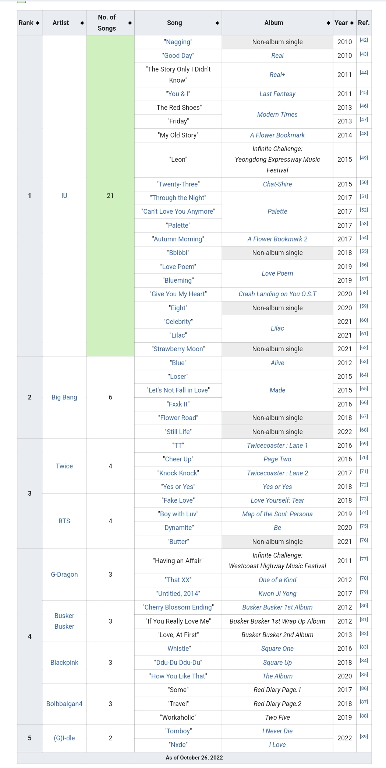Open reference citation 89
The height and width of the screenshot is (768, 386).
pos(364,736)
